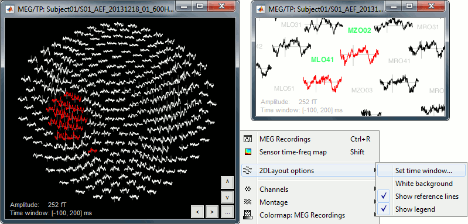468x224 pixels.
Task: Click the MEG Recordings menu icon
Action: (x=248, y=139)
